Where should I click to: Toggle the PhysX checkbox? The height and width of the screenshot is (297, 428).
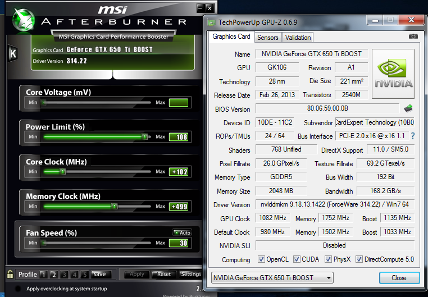click(x=328, y=259)
